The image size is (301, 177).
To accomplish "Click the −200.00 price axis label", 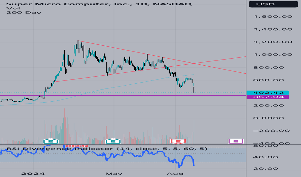I will pos(271,131).
